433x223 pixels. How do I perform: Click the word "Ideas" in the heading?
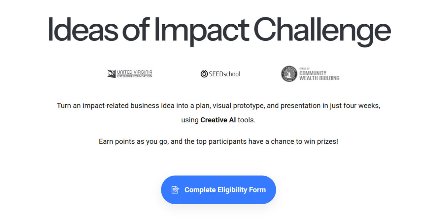pos(83,30)
